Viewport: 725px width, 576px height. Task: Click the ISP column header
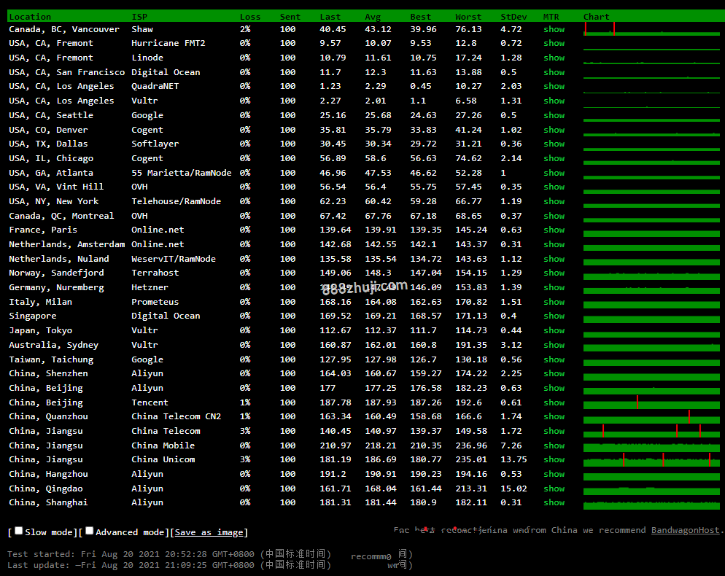tap(139, 17)
